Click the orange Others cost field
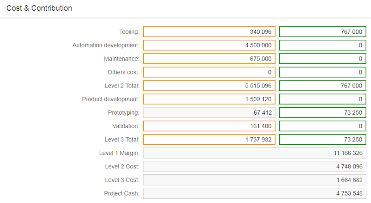 tap(209, 72)
